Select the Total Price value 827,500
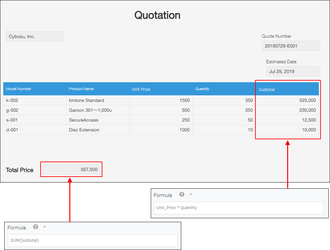The height and width of the screenshot is (250, 330). pyautogui.click(x=71, y=169)
